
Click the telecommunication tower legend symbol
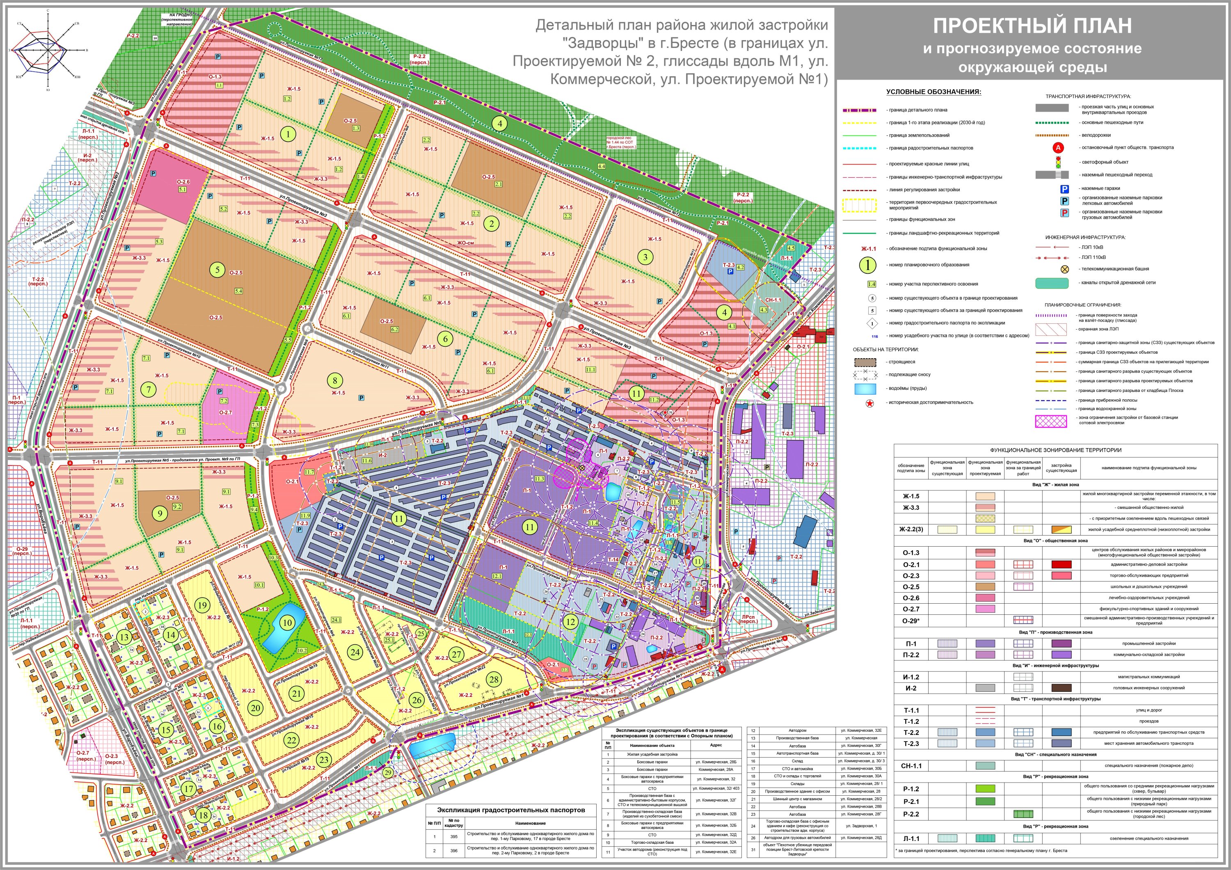[x=1065, y=269]
